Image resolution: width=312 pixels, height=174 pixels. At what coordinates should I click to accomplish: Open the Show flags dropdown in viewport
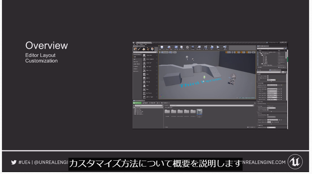(175, 52)
